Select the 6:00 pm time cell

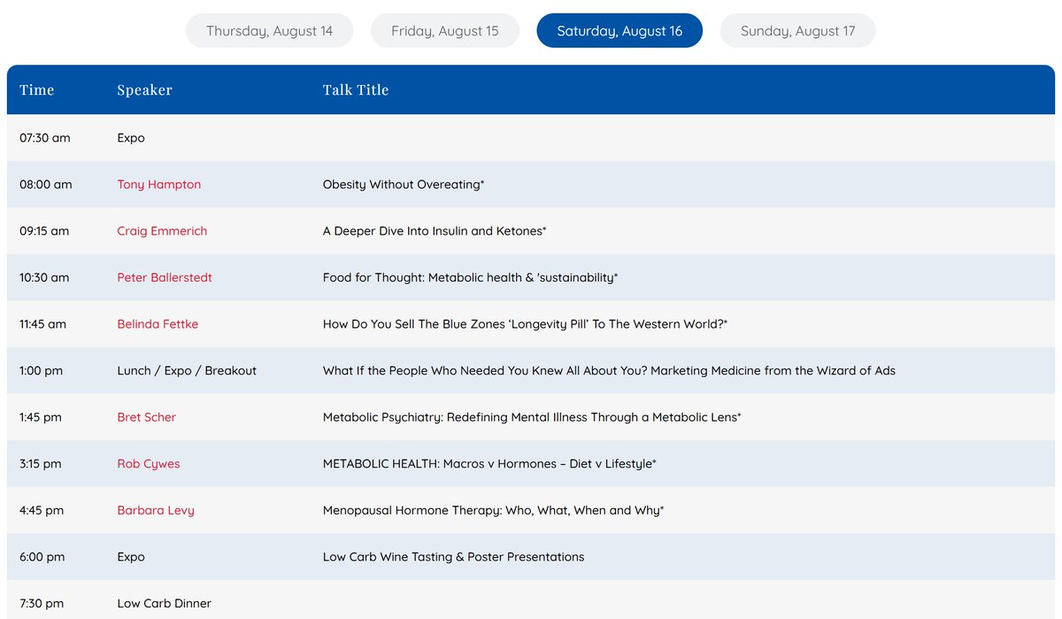[42, 557]
